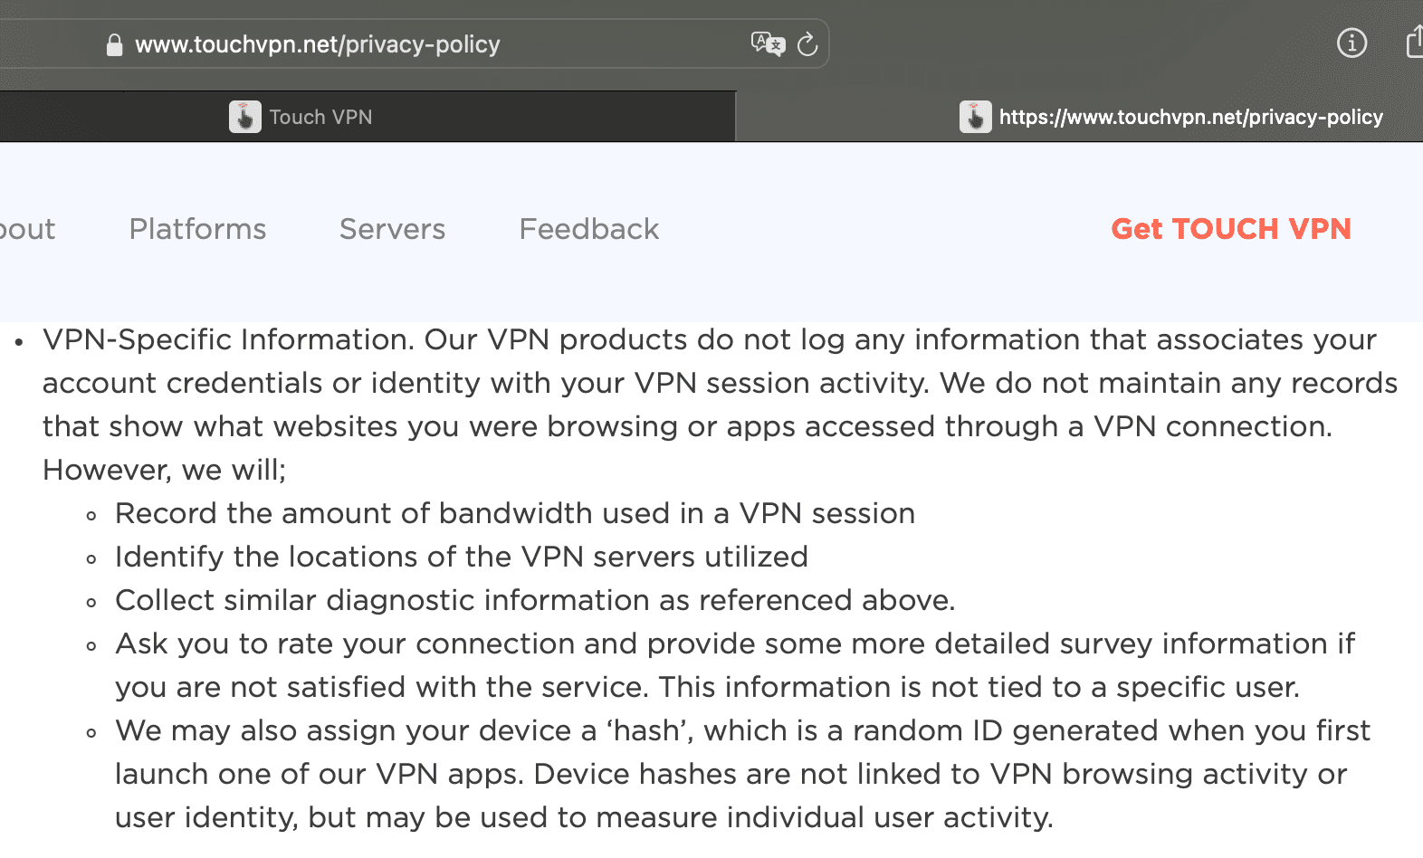Switch to the Touch VPN tab
Viewport: 1423px width, 858px height.
[x=368, y=117]
